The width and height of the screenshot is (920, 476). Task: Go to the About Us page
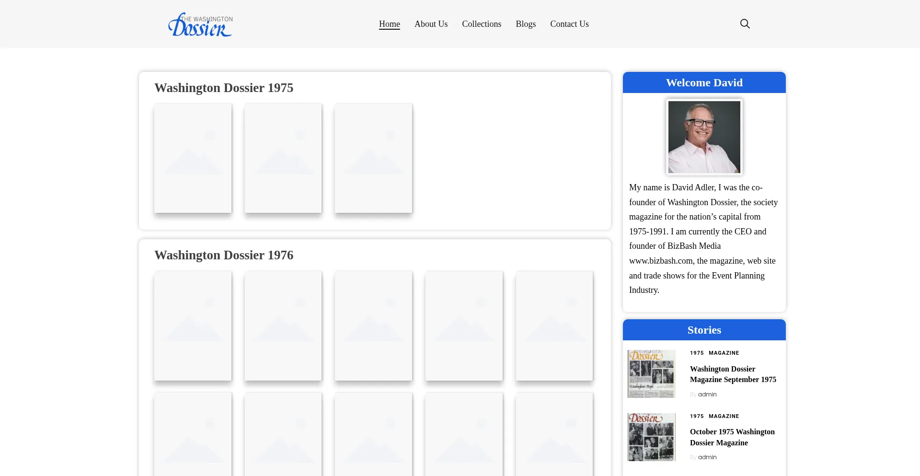click(431, 24)
